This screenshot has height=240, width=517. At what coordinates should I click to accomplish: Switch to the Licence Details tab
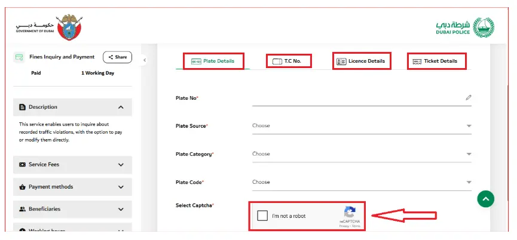361,61
